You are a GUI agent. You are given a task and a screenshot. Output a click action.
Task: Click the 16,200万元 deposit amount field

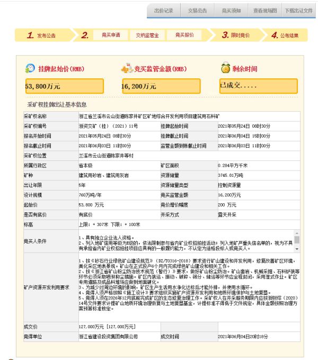tap(161, 86)
